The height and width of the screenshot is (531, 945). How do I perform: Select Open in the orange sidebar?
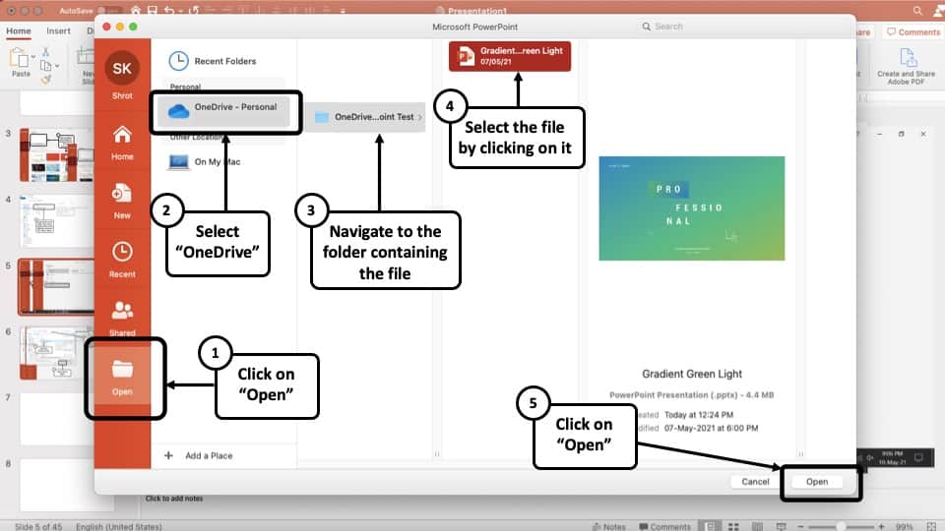point(122,378)
